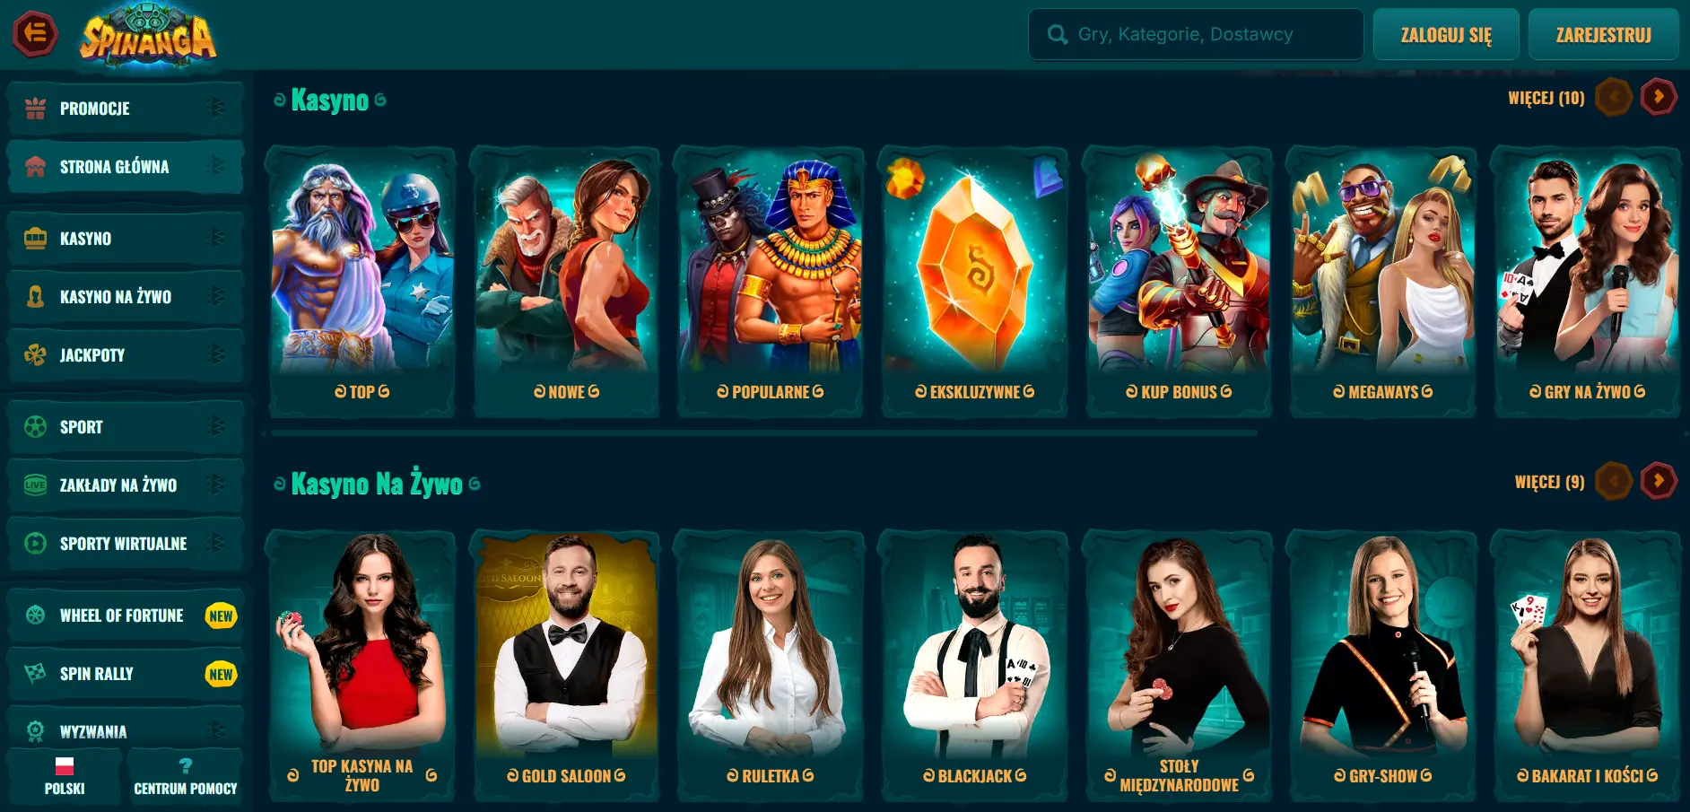The image size is (1690, 812).
Task: Open the Polski language selector
Action: (x=65, y=777)
